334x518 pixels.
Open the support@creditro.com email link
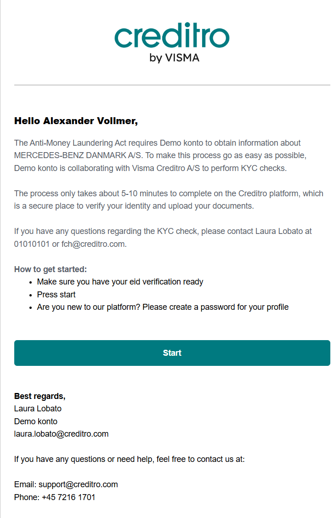[78, 484]
